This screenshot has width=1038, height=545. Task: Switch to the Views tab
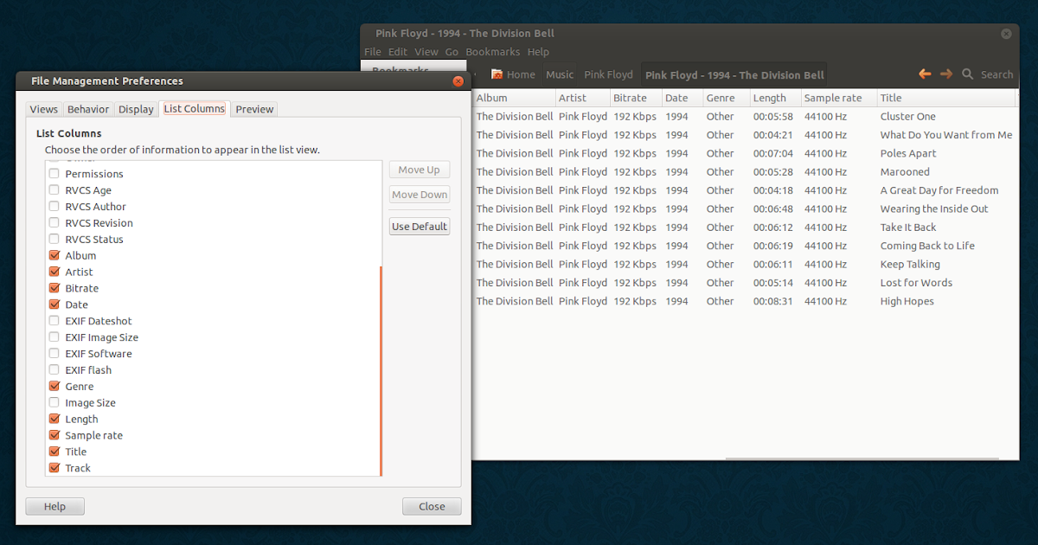click(43, 109)
